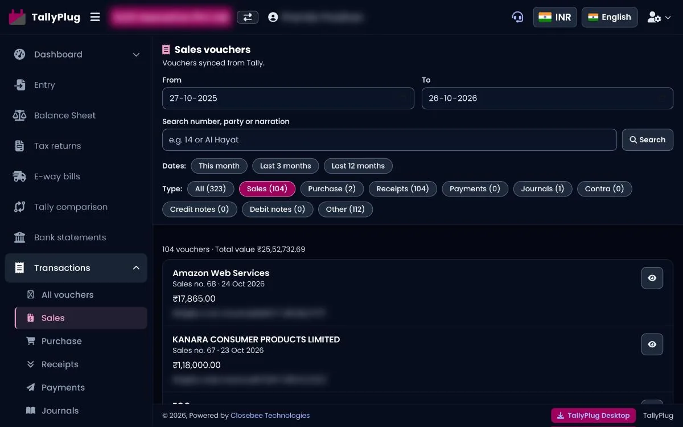Viewport: 683px width, 427px height.
Task: Open the English language selector
Action: tap(610, 17)
